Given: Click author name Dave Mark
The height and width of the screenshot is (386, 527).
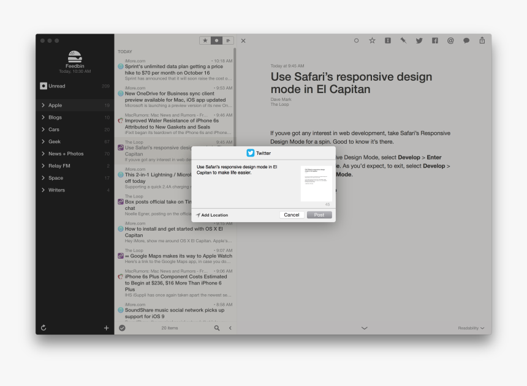Looking at the screenshot, I should [x=281, y=99].
